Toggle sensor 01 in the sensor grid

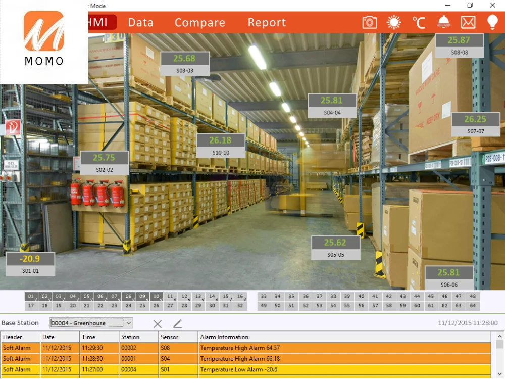(31, 297)
